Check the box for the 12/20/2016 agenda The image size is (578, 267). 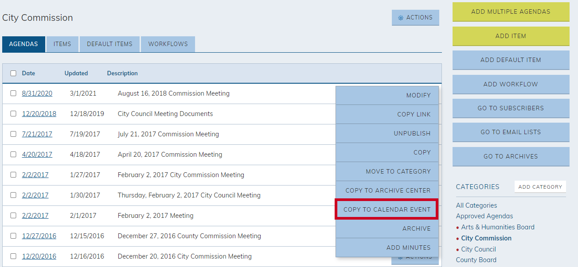tap(13, 256)
